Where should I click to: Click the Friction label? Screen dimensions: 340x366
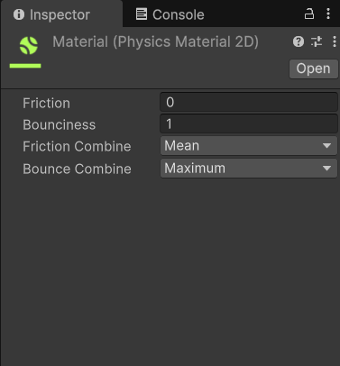(x=46, y=103)
